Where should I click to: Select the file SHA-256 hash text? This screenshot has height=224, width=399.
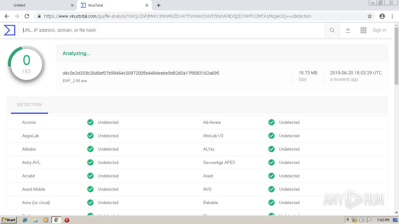click(x=141, y=73)
